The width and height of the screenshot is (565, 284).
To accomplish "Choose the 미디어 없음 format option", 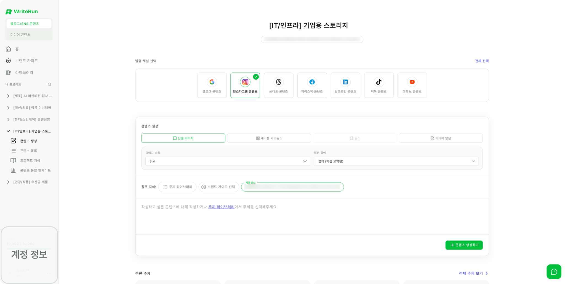I will pos(441,138).
